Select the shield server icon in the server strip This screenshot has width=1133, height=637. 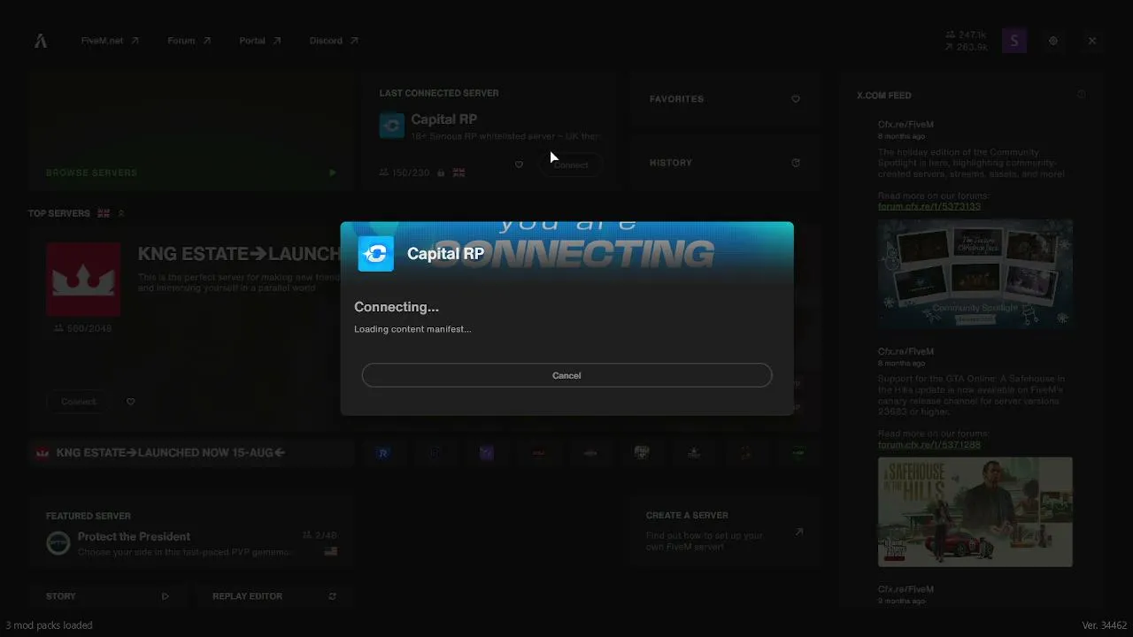point(642,453)
